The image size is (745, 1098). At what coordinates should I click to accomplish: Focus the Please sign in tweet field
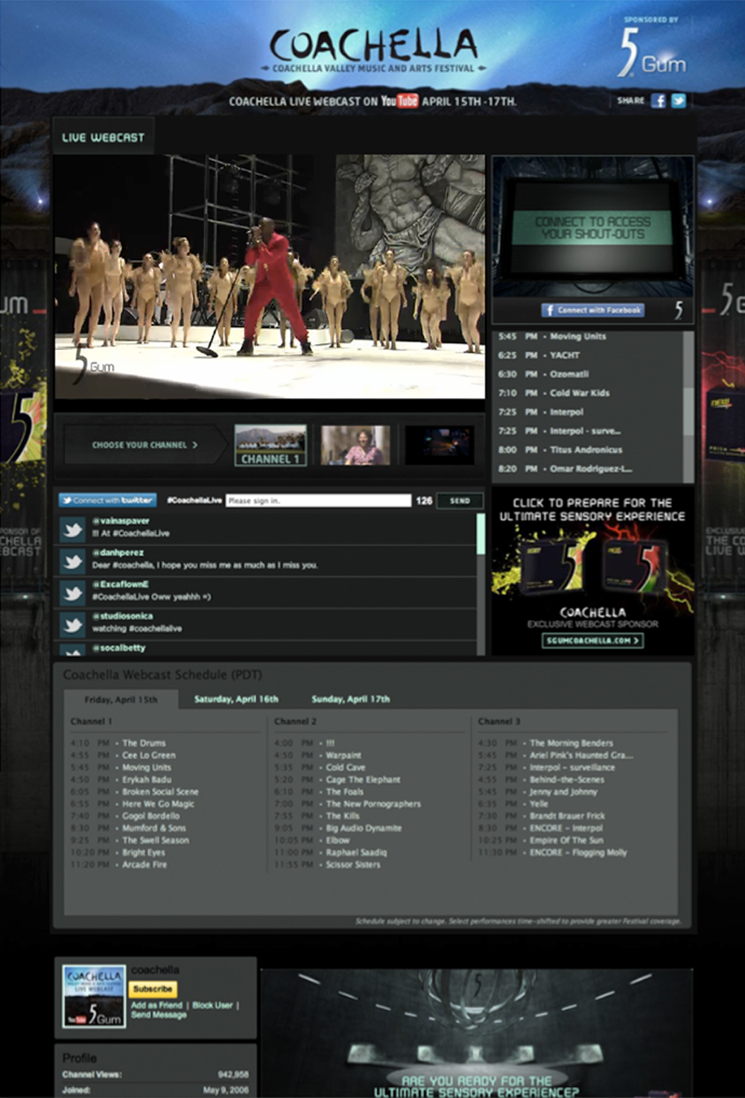318,501
